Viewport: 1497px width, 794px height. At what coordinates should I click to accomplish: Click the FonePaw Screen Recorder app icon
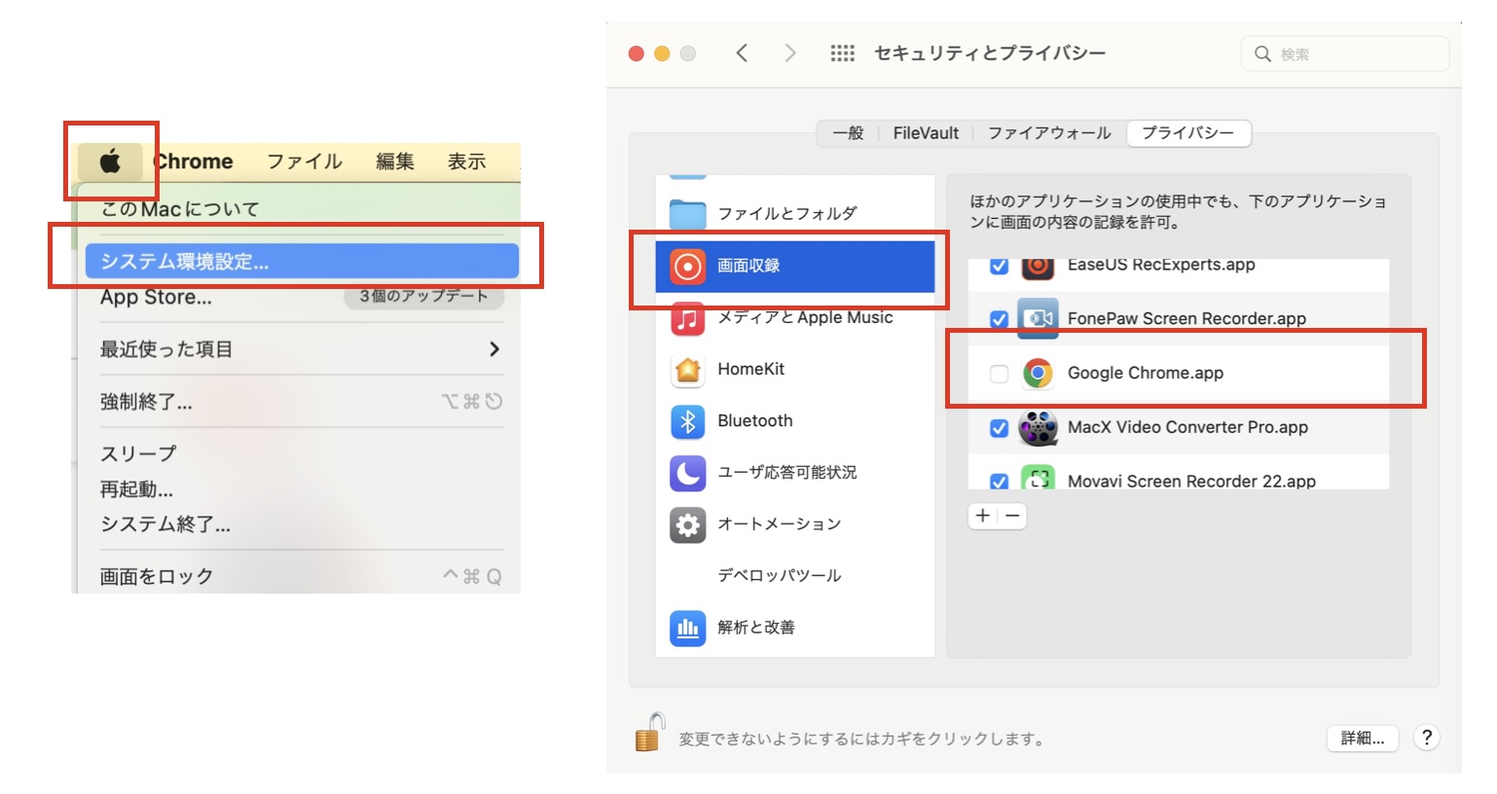(x=1038, y=318)
